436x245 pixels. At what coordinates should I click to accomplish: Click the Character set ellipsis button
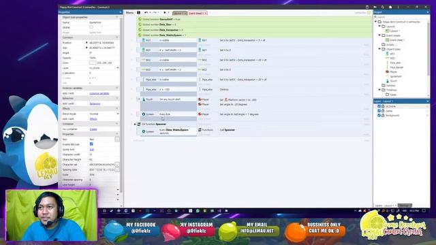(117, 165)
